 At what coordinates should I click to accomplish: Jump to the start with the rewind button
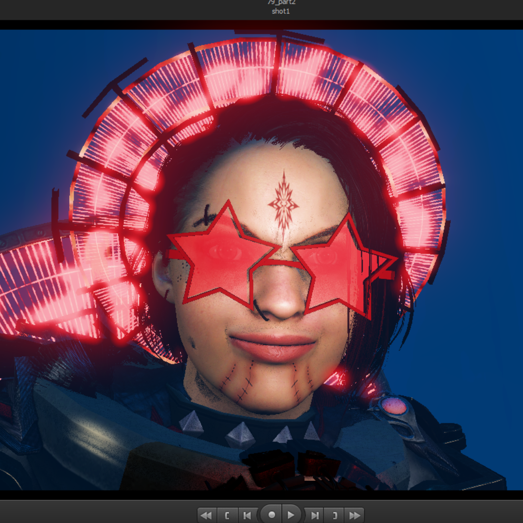(x=207, y=515)
